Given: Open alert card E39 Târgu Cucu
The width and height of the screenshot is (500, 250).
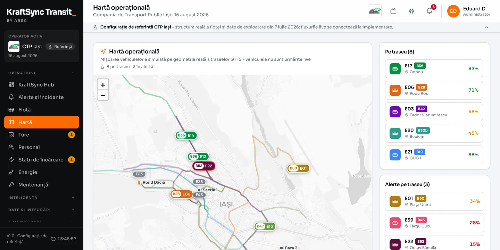Looking at the screenshot, I should [435, 223].
